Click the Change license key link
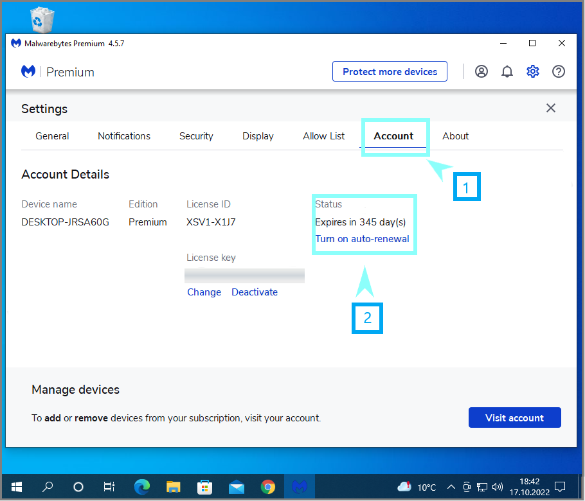The height and width of the screenshot is (501, 585). coord(204,292)
